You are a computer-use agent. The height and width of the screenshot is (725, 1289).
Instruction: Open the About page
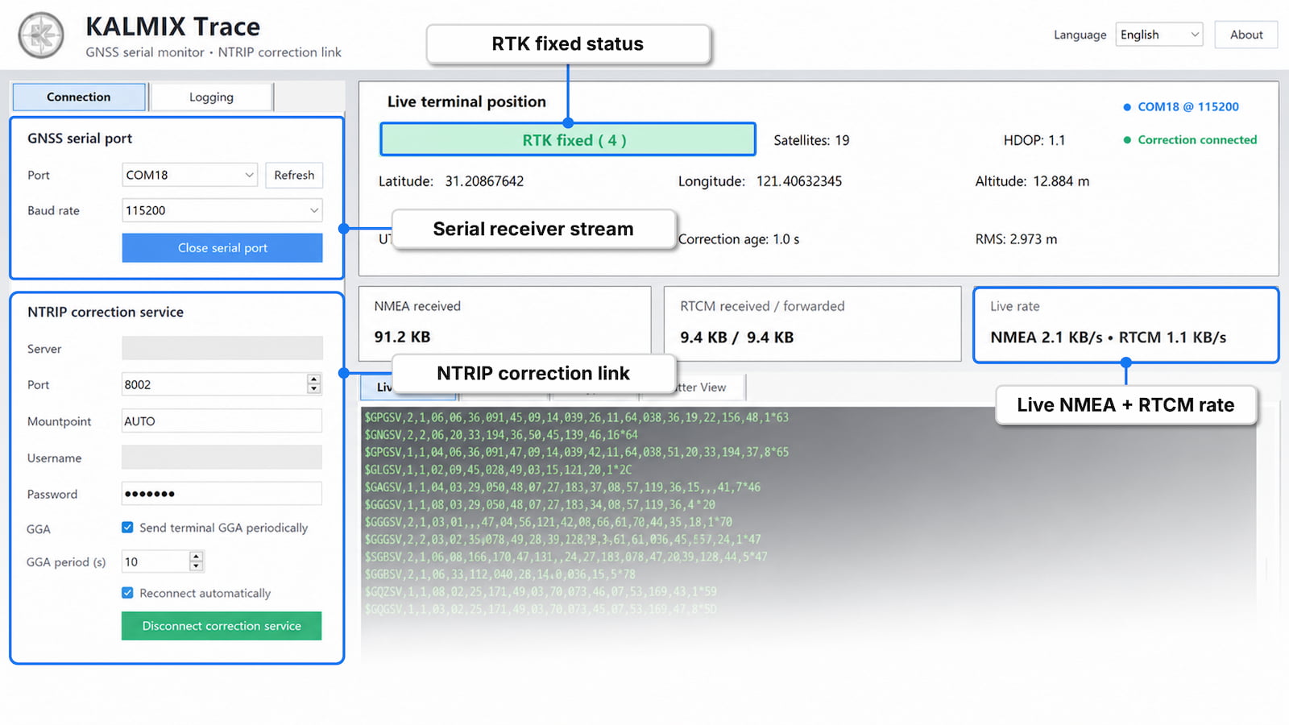(1245, 35)
